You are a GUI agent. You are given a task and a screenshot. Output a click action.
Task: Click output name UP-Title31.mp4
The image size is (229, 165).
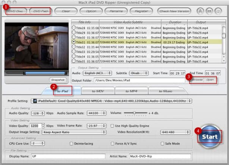pos(198,42)
